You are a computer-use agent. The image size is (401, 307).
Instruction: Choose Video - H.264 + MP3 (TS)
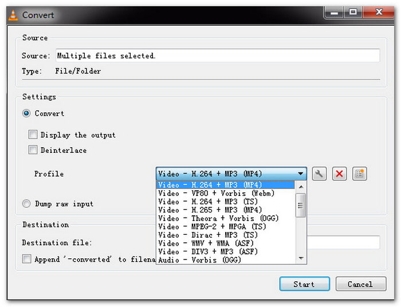[x=225, y=202]
